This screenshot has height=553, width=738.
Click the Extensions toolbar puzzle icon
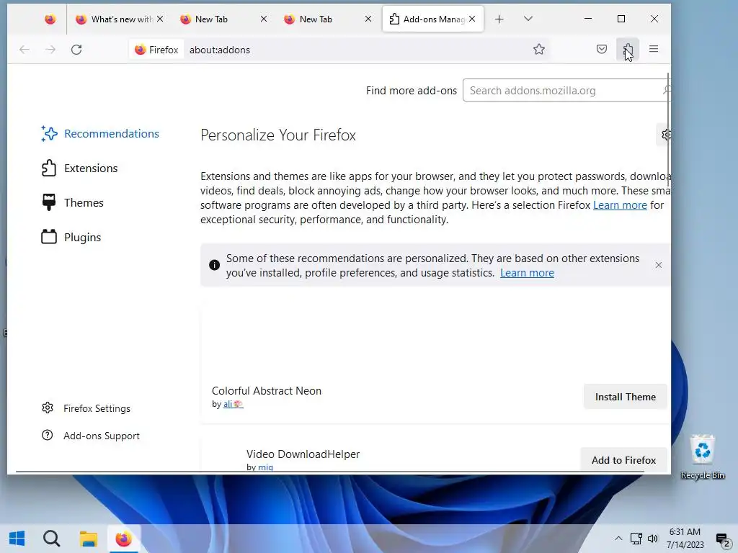pos(628,50)
